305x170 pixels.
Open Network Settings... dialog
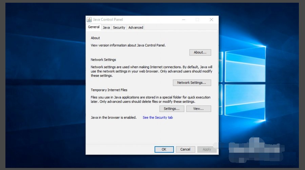[192, 83]
